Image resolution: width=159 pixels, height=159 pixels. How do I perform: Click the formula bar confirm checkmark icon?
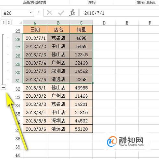(x=61, y=13)
